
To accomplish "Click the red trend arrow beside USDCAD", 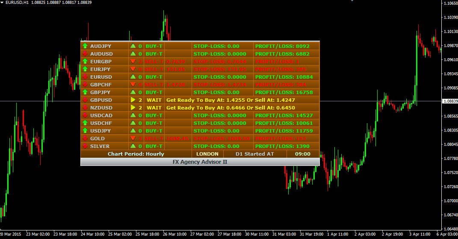I will pos(85,115).
